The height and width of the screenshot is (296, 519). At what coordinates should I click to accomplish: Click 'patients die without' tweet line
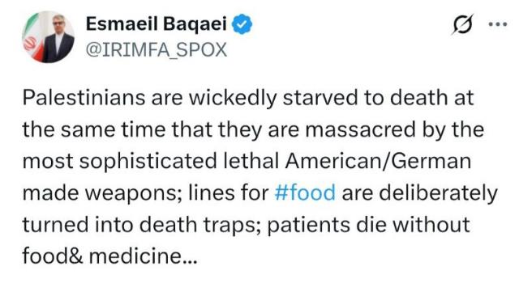368,225
